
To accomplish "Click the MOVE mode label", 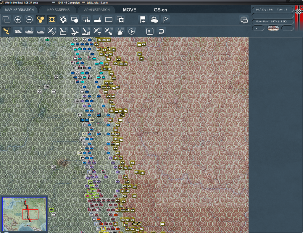I will tap(130, 10).
